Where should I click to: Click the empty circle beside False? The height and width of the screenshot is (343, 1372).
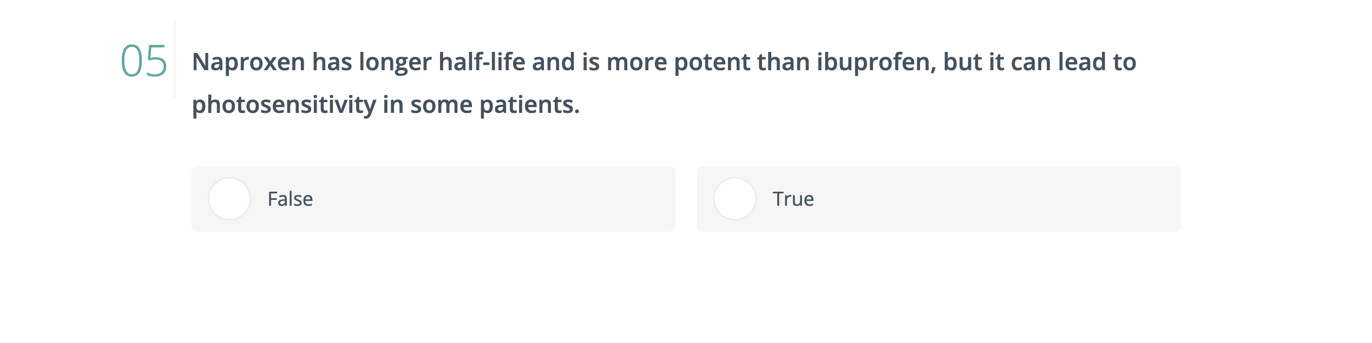(x=229, y=199)
